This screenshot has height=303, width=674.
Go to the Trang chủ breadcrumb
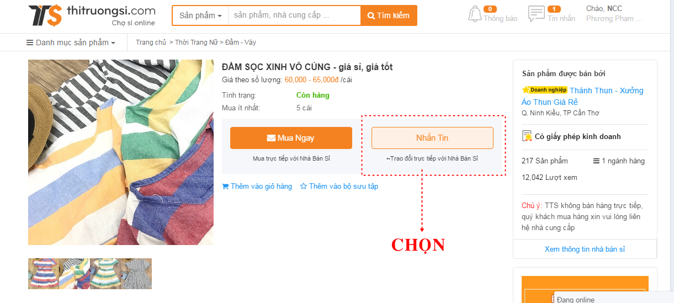151,42
